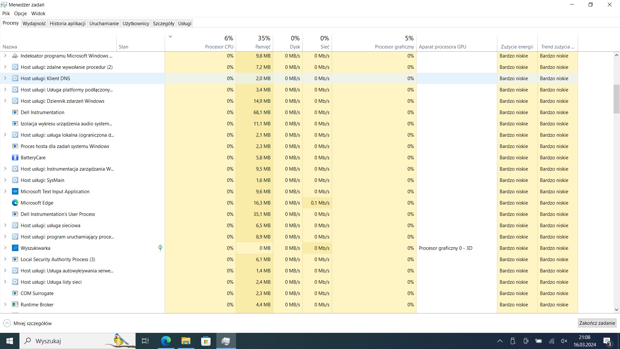The image size is (620, 349).
Task: Click the Zakończ zadanie button
Action: coord(597,323)
